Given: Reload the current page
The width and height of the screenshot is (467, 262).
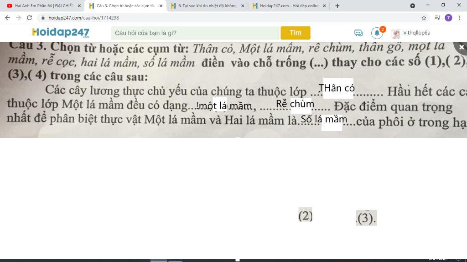Looking at the screenshot, I should point(29,18).
